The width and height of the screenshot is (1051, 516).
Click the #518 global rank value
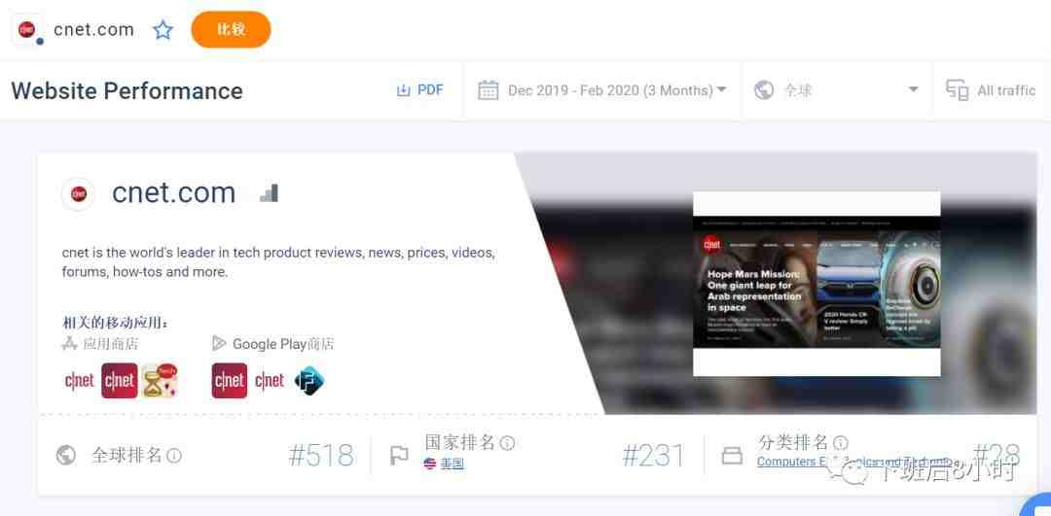pos(321,456)
